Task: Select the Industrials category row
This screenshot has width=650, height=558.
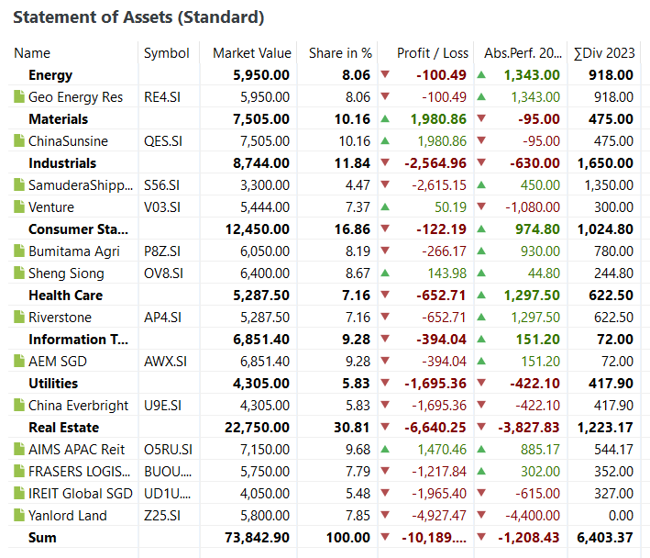Action: tap(61, 163)
